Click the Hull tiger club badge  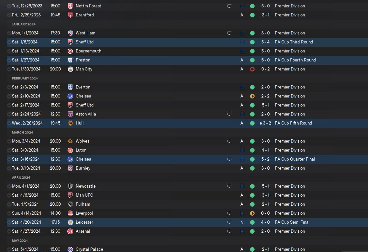pos(70,123)
